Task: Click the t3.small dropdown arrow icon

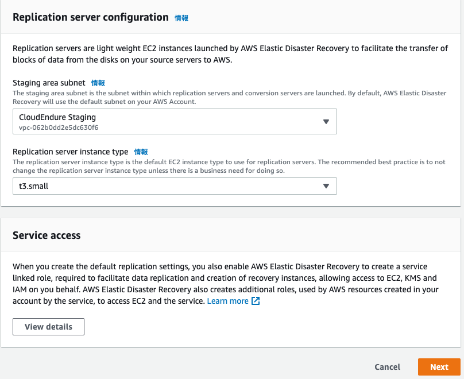Action: coord(326,186)
